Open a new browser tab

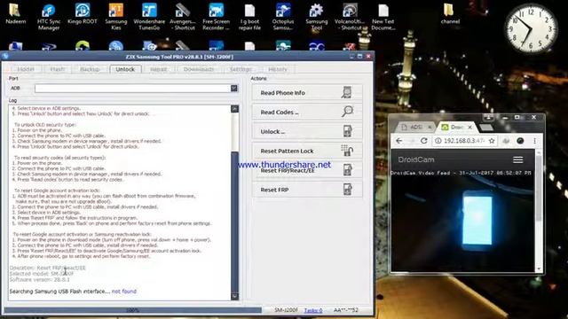pos(486,128)
